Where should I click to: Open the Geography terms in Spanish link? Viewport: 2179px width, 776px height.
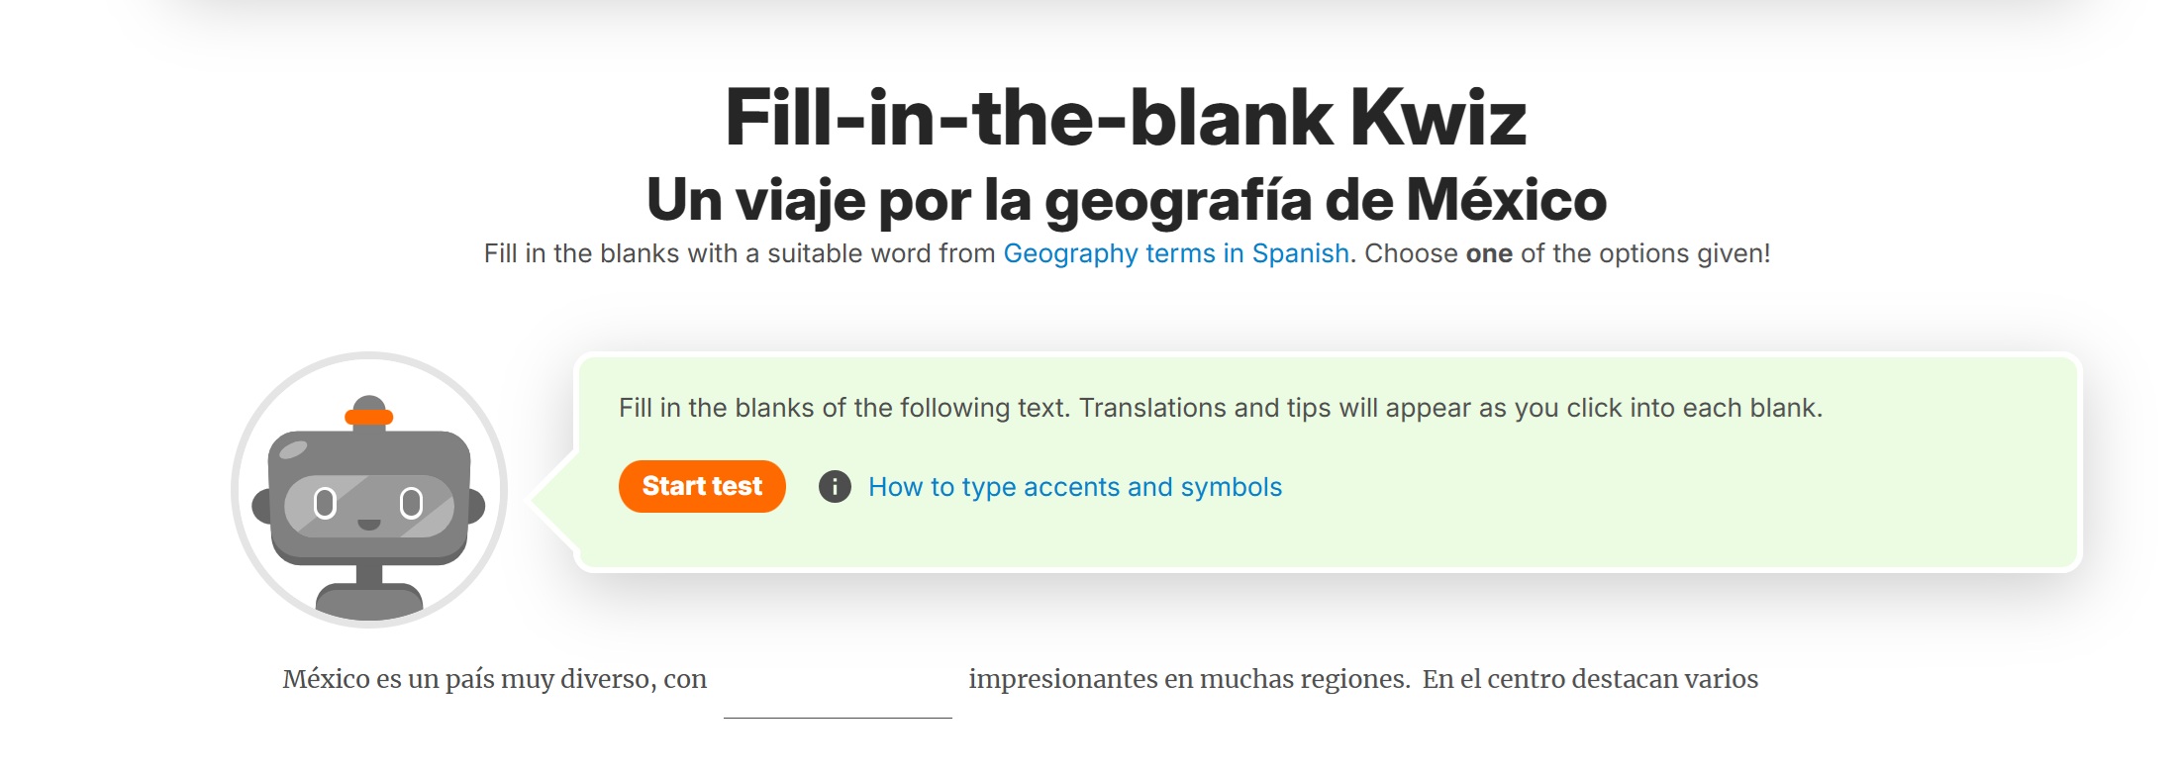1176,253
